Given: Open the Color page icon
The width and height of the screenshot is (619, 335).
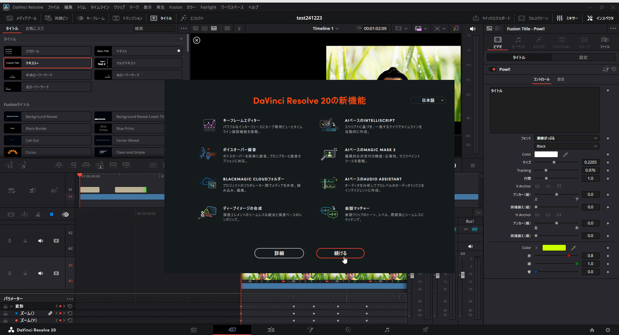Looking at the screenshot, I should (349, 330).
